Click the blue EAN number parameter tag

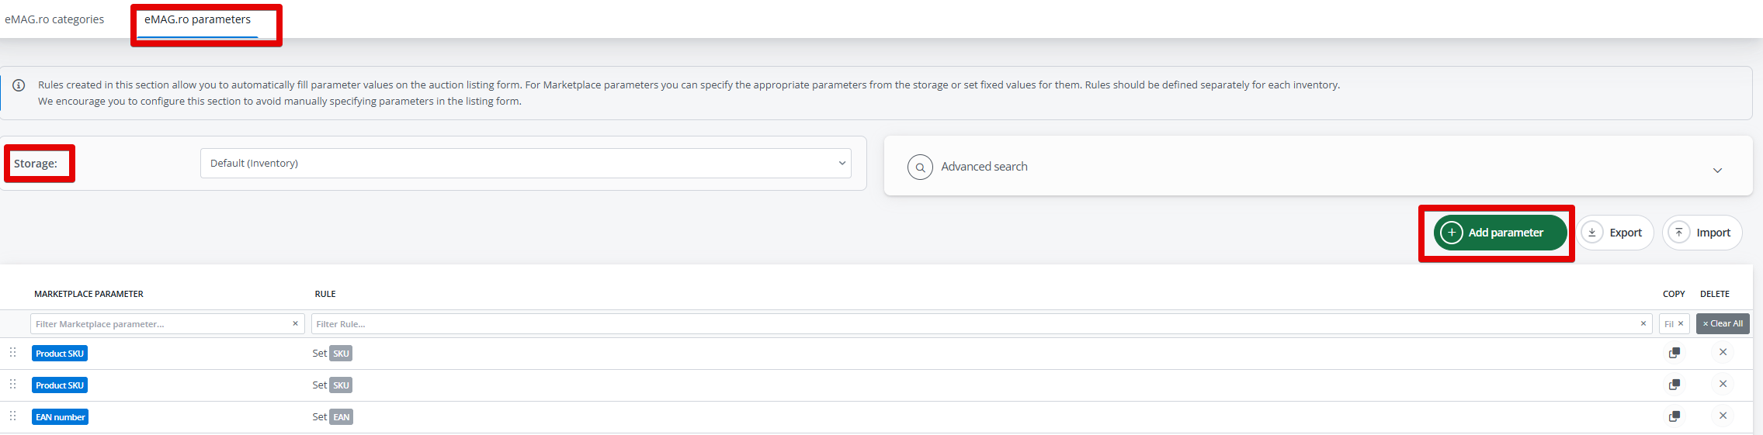coord(60,417)
